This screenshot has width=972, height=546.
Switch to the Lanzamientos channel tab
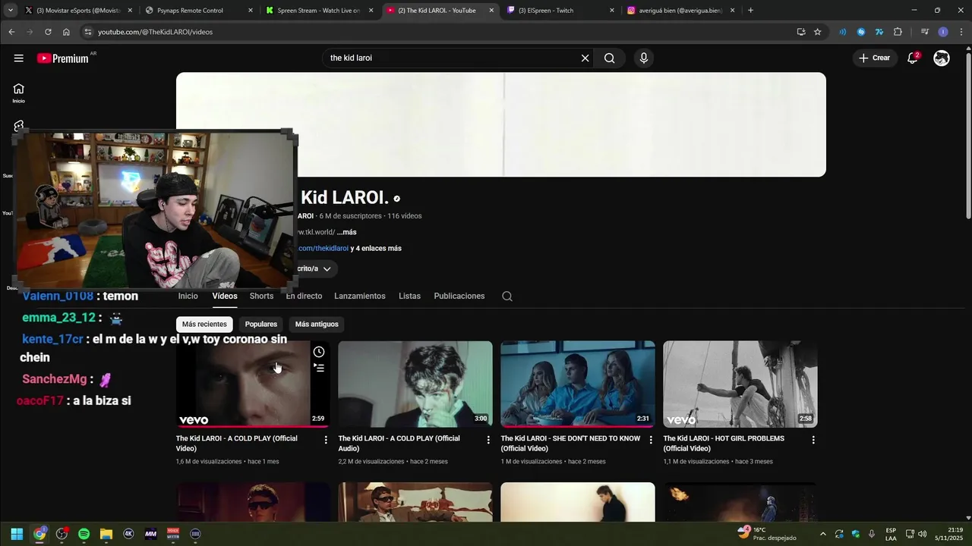tap(360, 297)
